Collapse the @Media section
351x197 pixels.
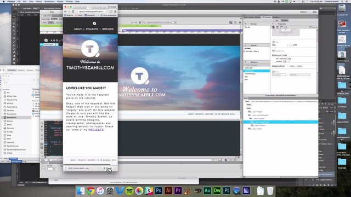click(246, 45)
